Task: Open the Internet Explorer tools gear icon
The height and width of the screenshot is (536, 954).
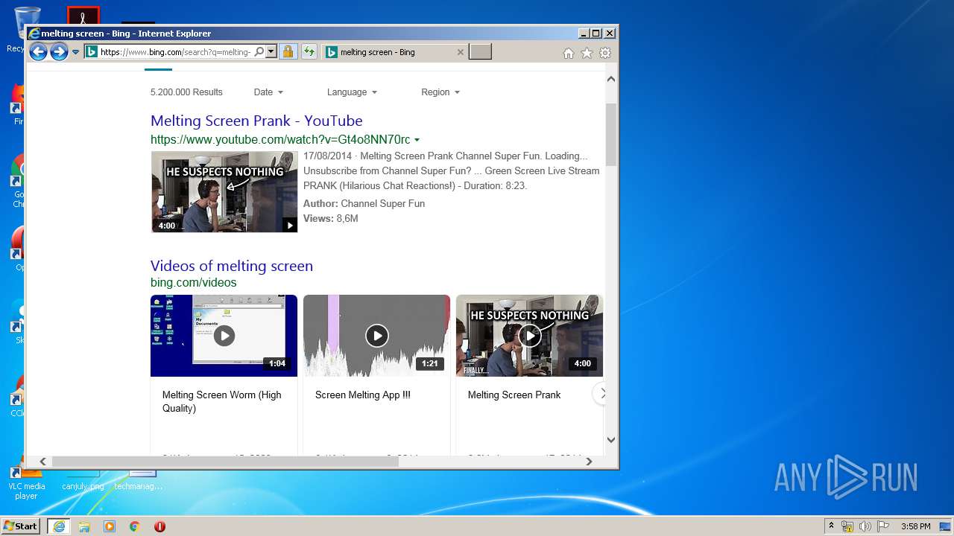Action: (x=605, y=53)
